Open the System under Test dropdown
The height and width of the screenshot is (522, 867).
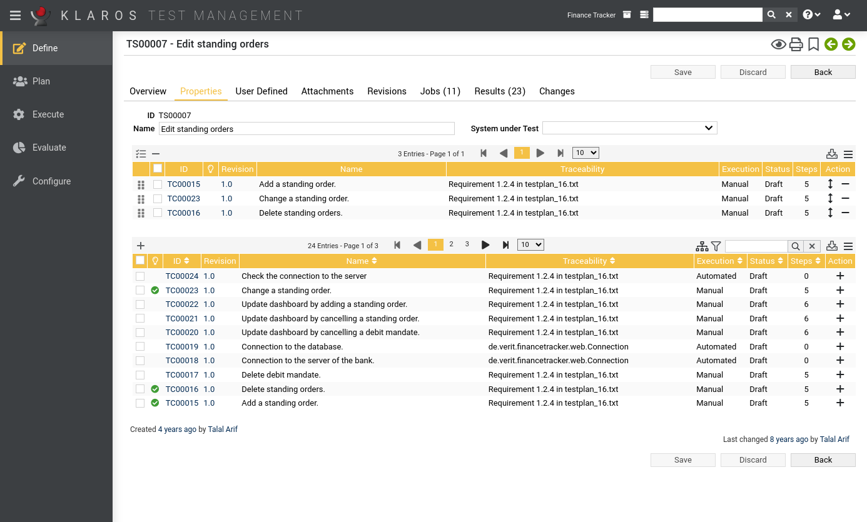629,128
